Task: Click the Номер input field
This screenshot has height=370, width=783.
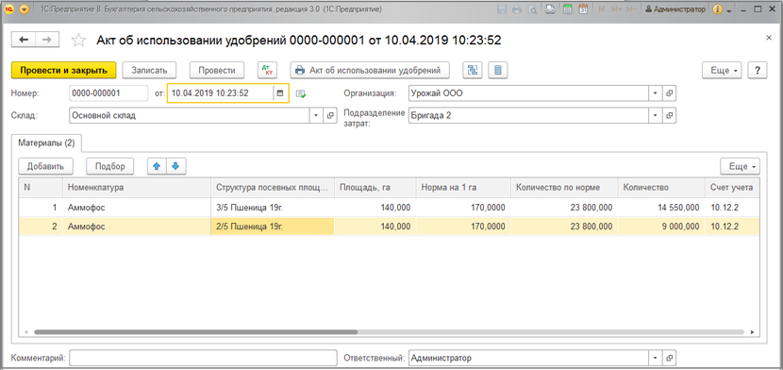Action: pyautogui.click(x=108, y=92)
